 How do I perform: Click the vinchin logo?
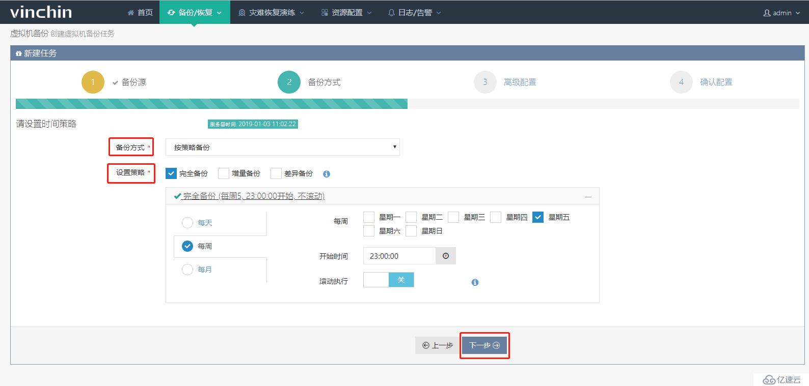[41, 12]
